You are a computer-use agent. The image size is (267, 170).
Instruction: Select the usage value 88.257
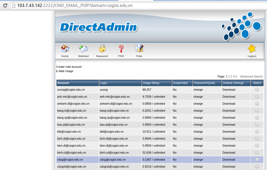point(147,90)
